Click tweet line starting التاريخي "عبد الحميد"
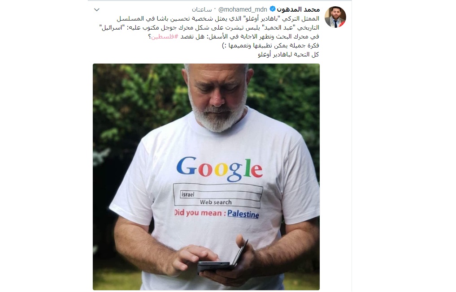 pos(209,28)
